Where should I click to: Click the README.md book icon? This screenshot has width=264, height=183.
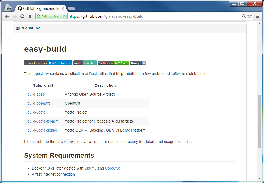pyautogui.click(x=17, y=28)
